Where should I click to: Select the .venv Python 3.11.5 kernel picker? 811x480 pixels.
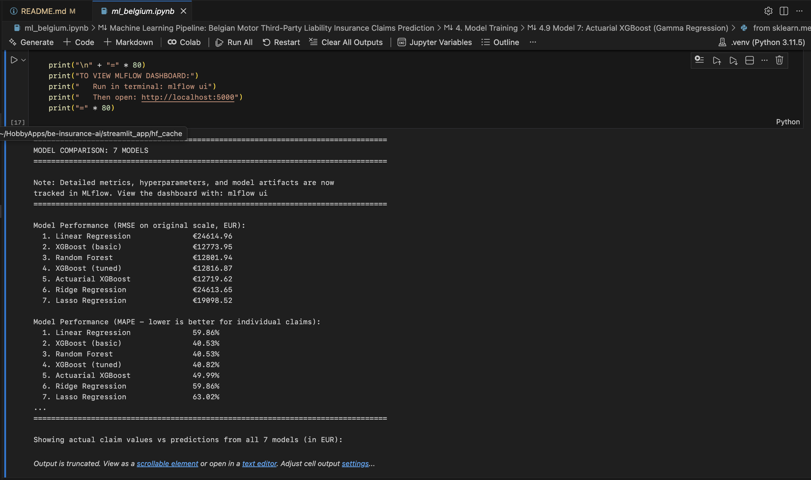click(762, 42)
